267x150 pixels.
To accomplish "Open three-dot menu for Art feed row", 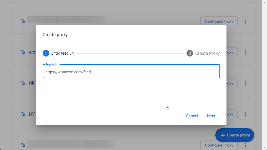I will click(246, 52).
